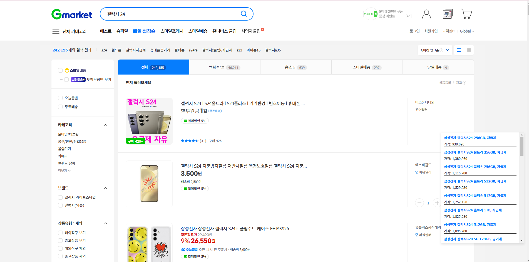The height and width of the screenshot is (262, 529).
Task: Click the price popup scrollbar thumb
Action: pos(521,146)
